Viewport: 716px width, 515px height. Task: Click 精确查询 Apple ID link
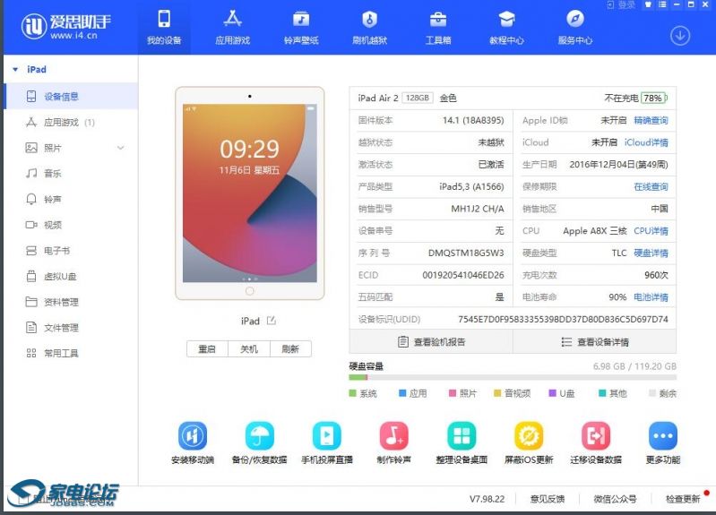tap(651, 121)
